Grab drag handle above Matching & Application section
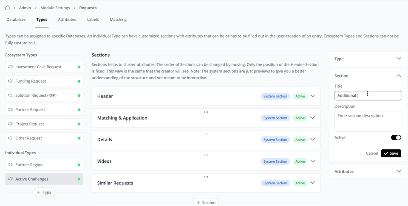This screenshot has width=408, height=206. [x=206, y=112]
